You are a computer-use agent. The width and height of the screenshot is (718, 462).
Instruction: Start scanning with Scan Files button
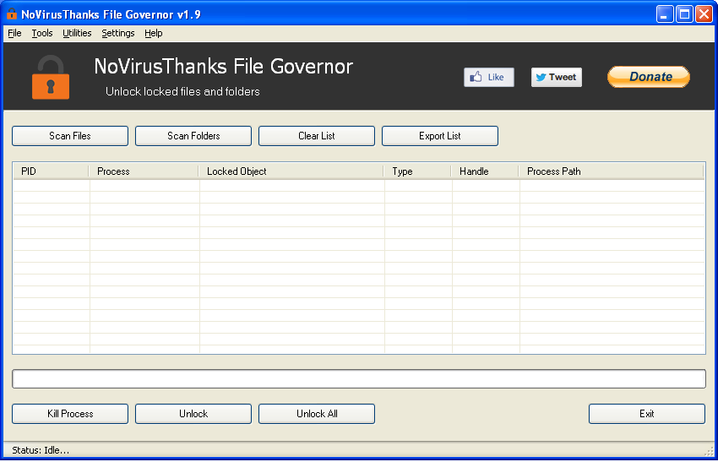click(70, 136)
